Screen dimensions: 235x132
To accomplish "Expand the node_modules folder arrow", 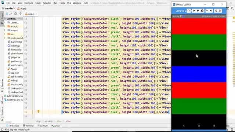I will tap(4, 38).
